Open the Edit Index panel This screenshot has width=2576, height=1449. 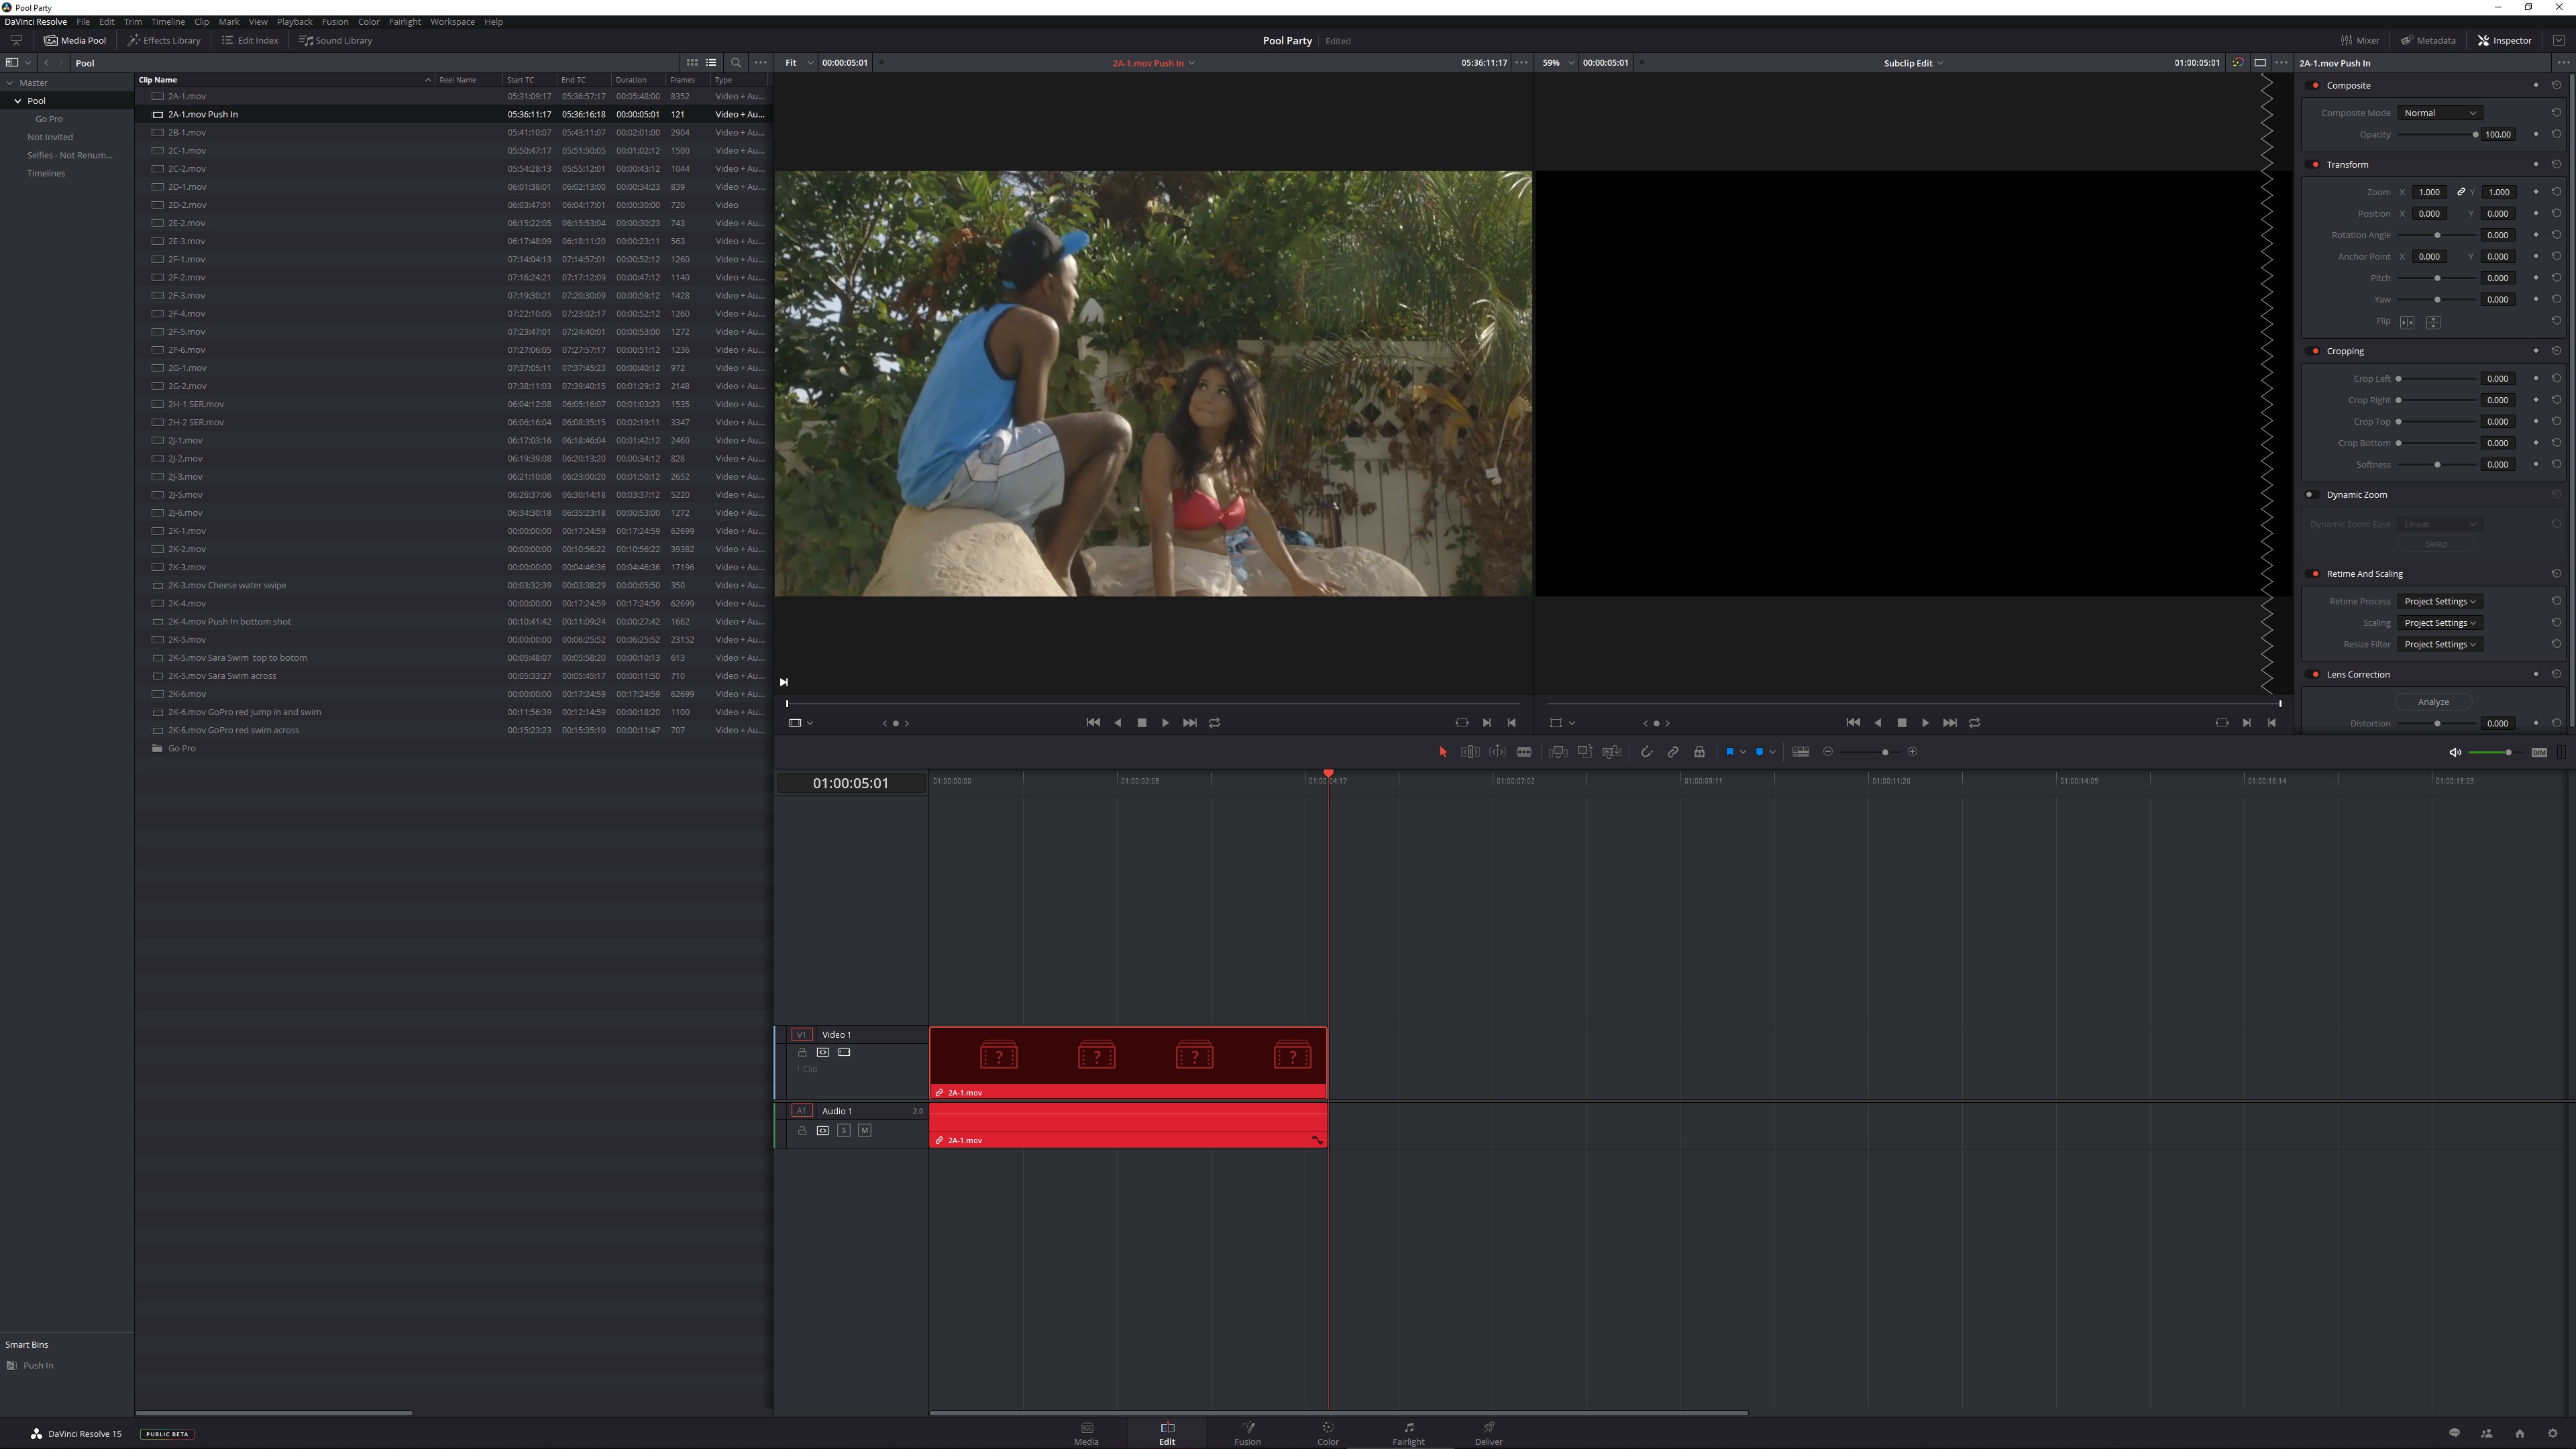click(250, 40)
